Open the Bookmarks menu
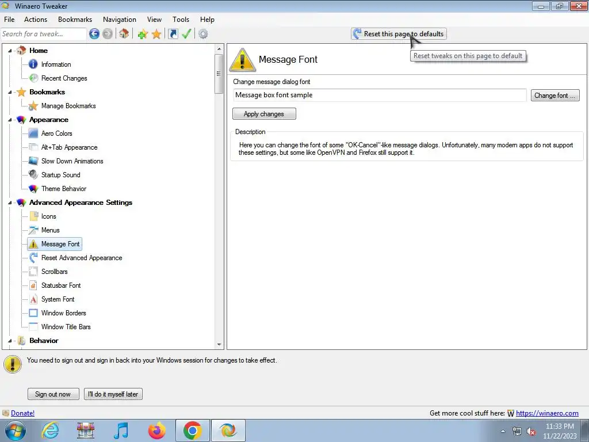The image size is (589, 442). pos(75,20)
